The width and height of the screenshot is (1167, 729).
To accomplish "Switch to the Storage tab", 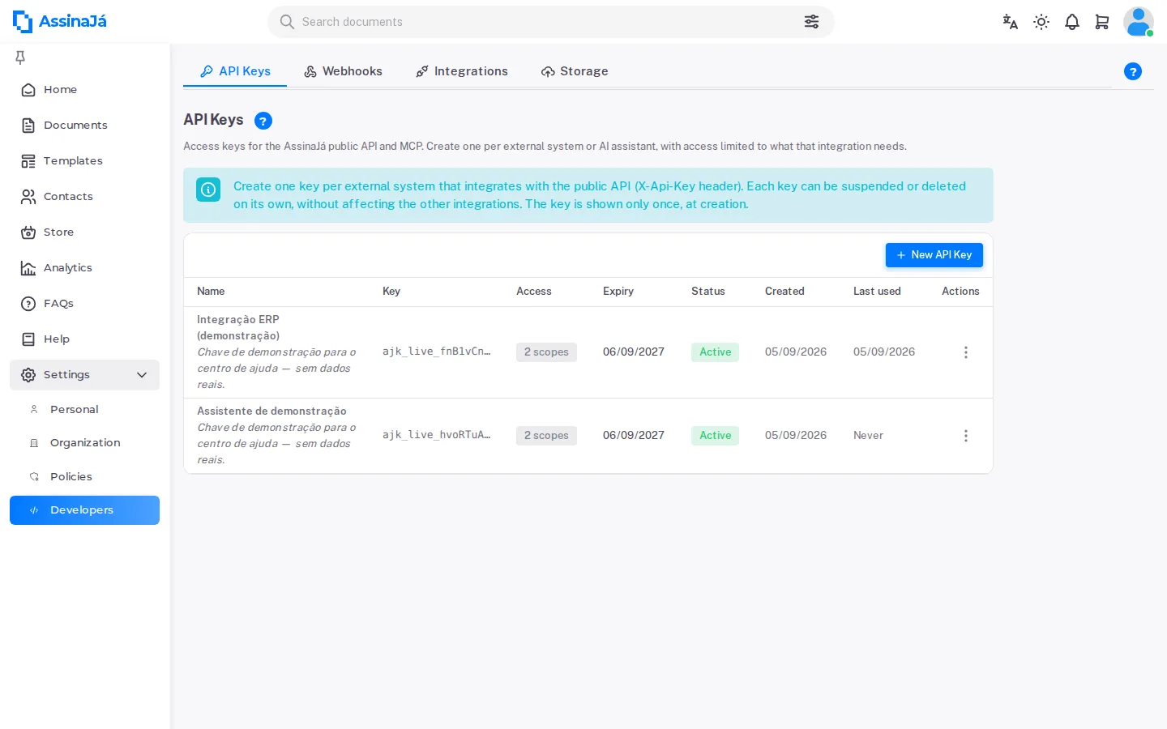I will point(575,71).
